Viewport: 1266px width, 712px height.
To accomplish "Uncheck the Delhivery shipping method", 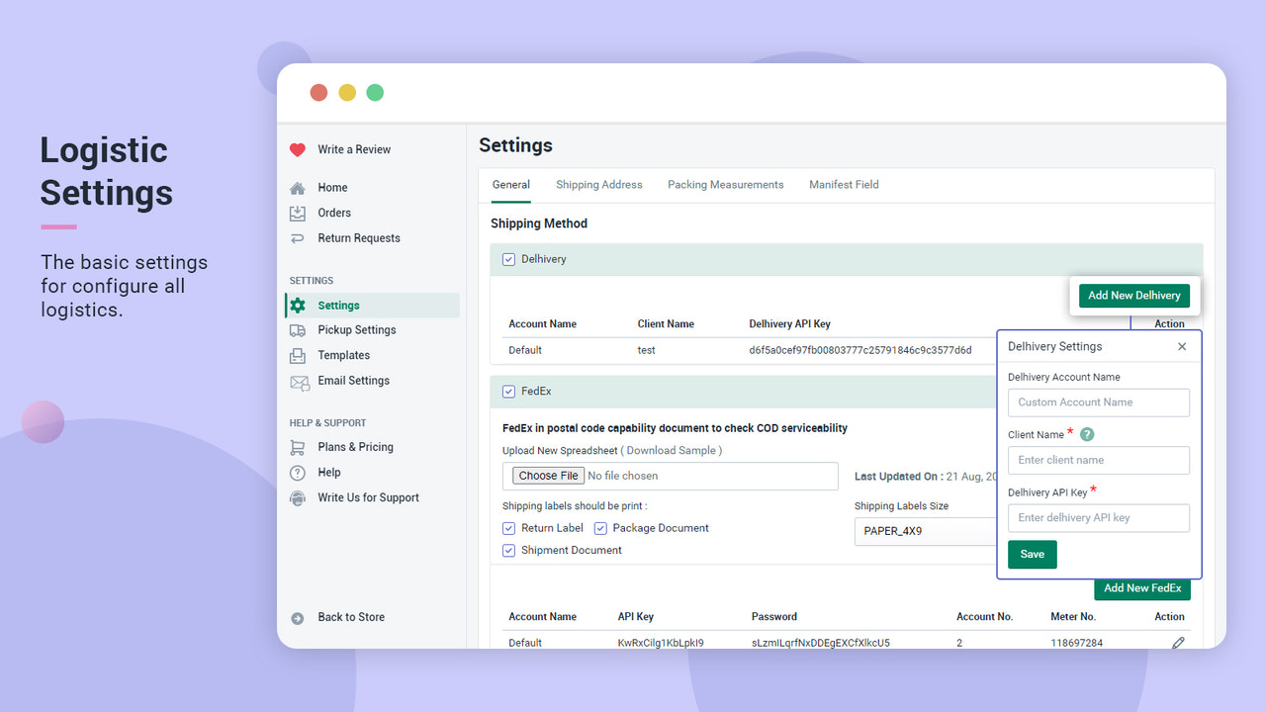I will pyautogui.click(x=508, y=259).
